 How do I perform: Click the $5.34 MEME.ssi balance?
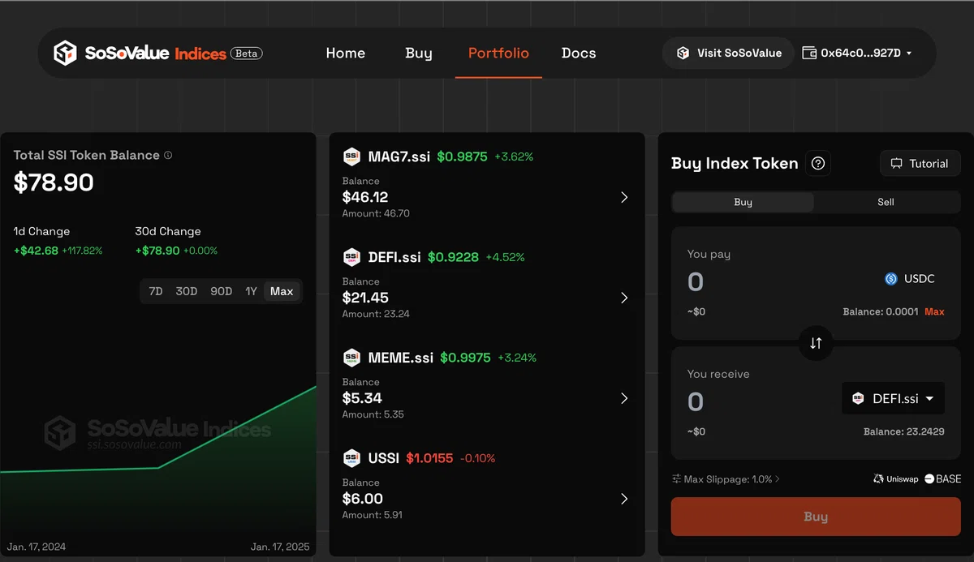(362, 398)
